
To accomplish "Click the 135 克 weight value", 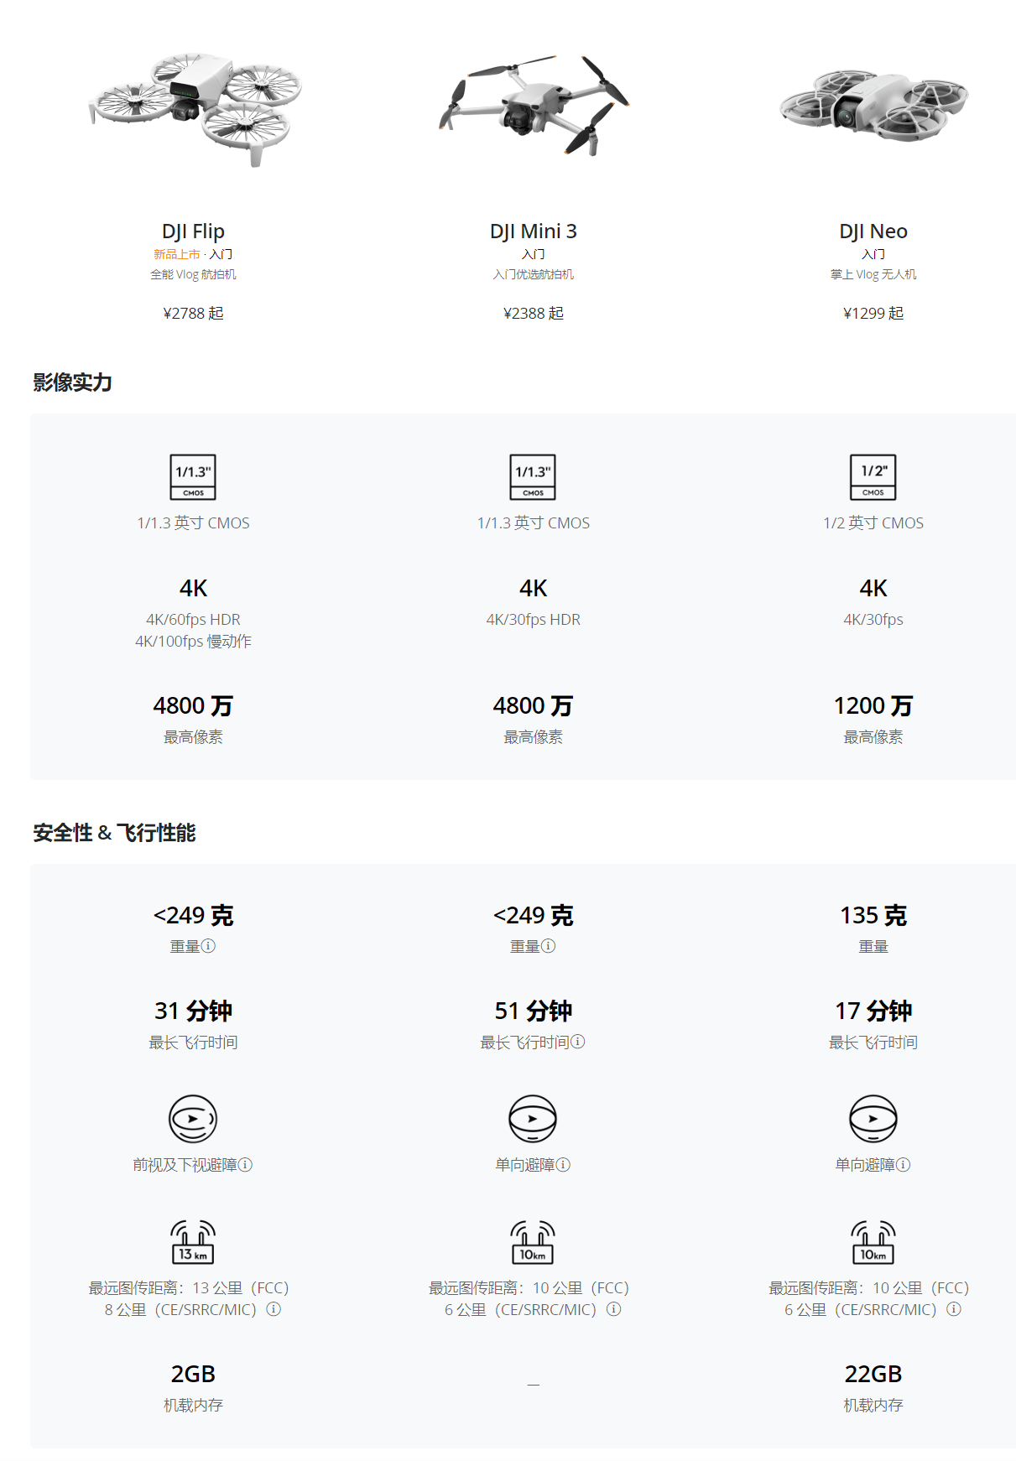I will [x=873, y=915].
